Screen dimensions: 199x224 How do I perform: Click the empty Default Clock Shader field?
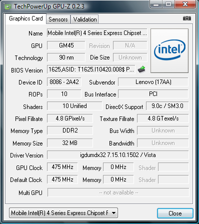173,179
